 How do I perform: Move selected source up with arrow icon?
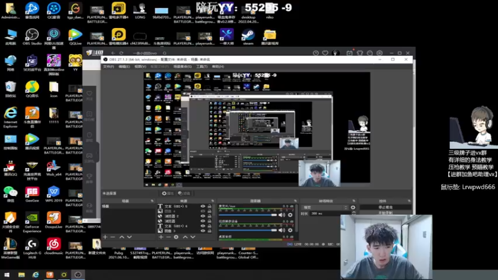(x=185, y=237)
